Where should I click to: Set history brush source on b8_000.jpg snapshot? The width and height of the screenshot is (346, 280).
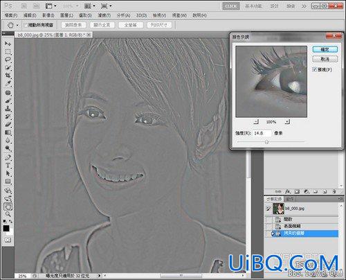pyautogui.click(x=268, y=209)
